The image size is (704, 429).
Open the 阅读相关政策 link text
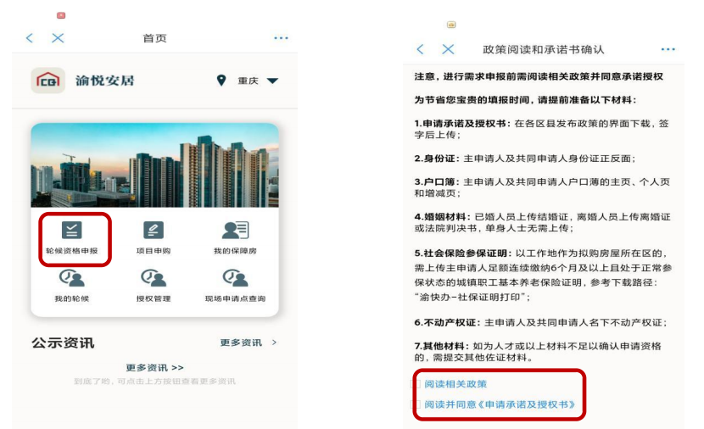(x=455, y=384)
